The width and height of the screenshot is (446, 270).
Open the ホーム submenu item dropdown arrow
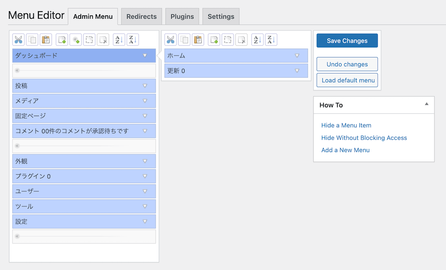(297, 56)
